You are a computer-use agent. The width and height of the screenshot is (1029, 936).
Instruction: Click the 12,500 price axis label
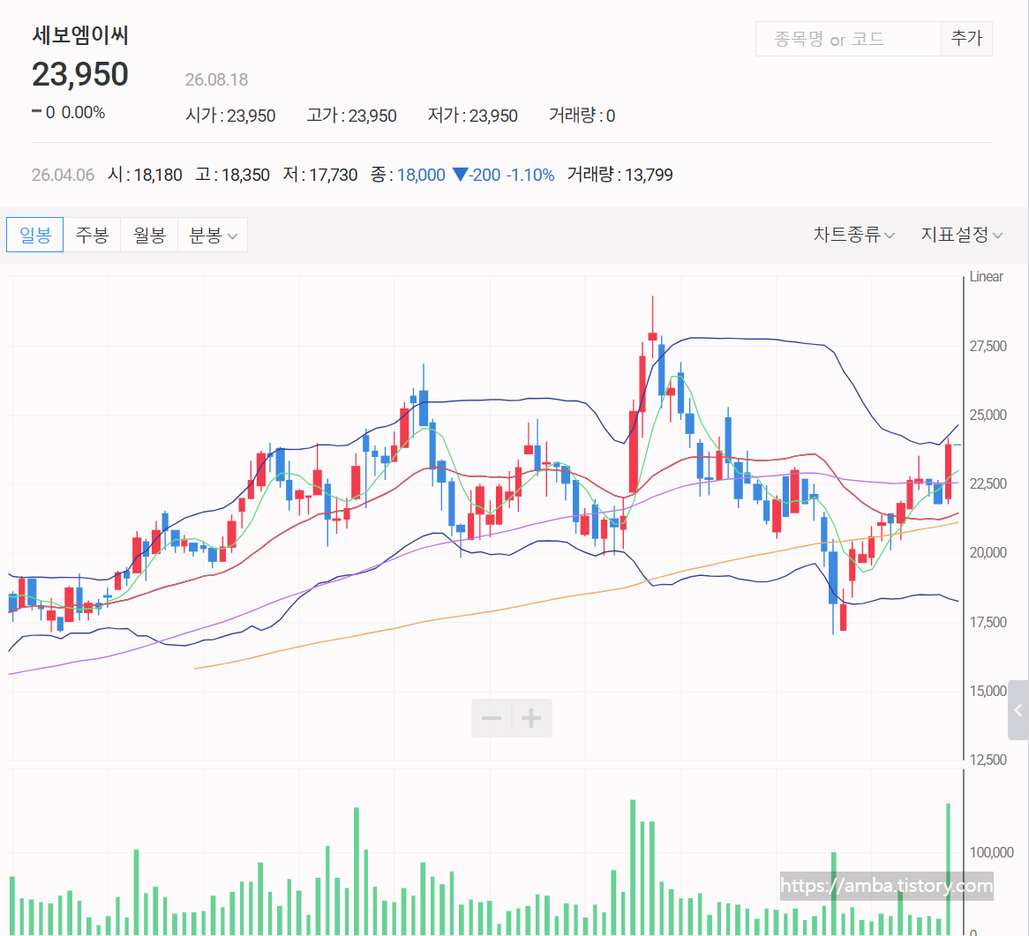coord(988,760)
